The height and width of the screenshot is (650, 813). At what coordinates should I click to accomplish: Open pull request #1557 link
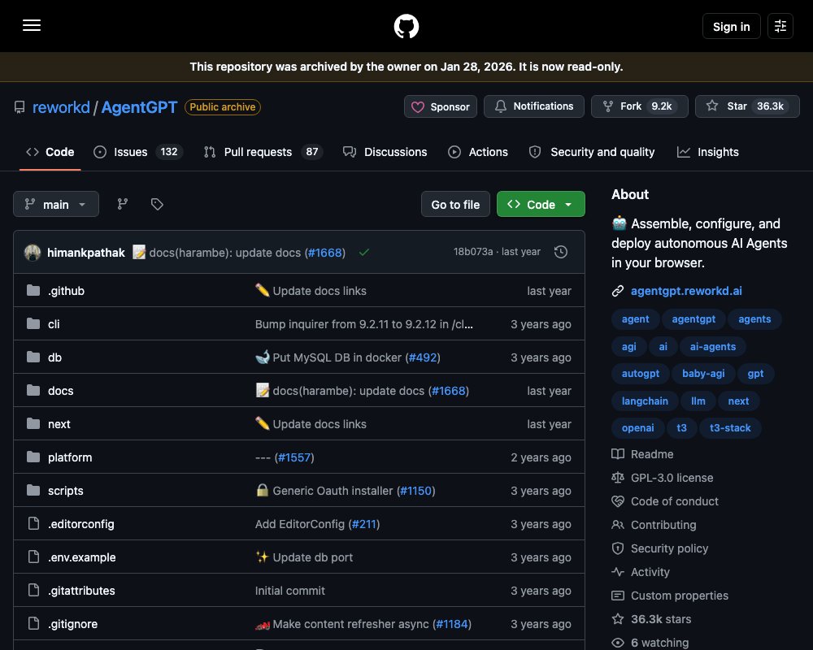[x=294, y=457]
